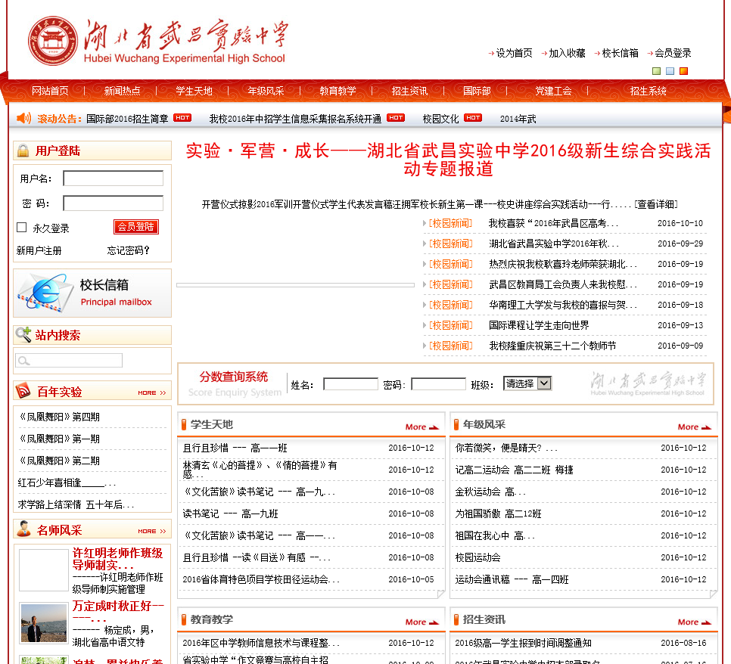Open 求学路上结深情 五十年后... item
This screenshot has width=731, height=664.
pyautogui.click(x=76, y=504)
